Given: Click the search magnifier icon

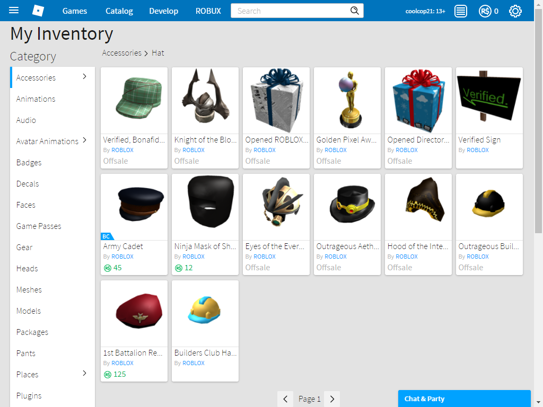Looking at the screenshot, I should tap(354, 11).
